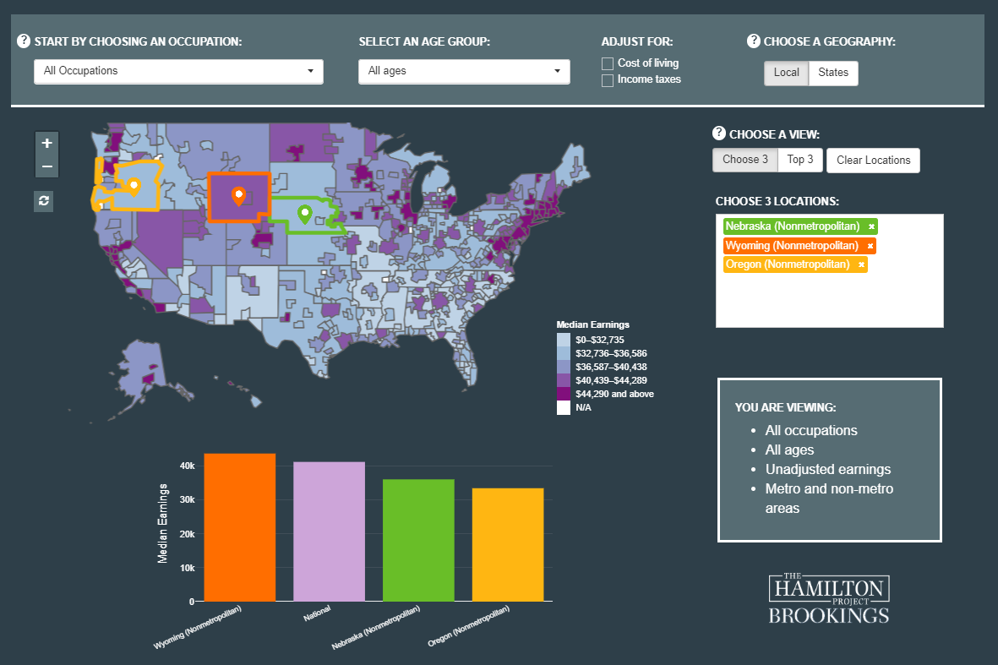The height and width of the screenshot is (665, 998).
Task: Remove Wyoming (Nonmetropolitan) location tag
Action: 870,246
